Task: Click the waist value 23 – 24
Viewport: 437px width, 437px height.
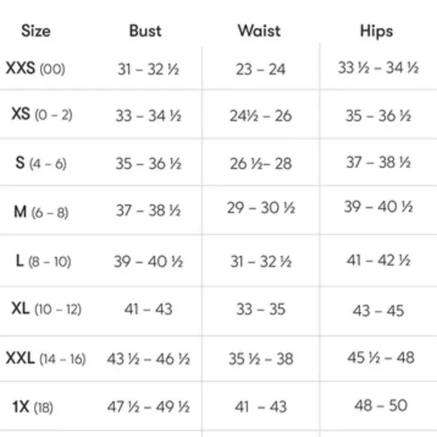Action: click(x=261, y=69)
